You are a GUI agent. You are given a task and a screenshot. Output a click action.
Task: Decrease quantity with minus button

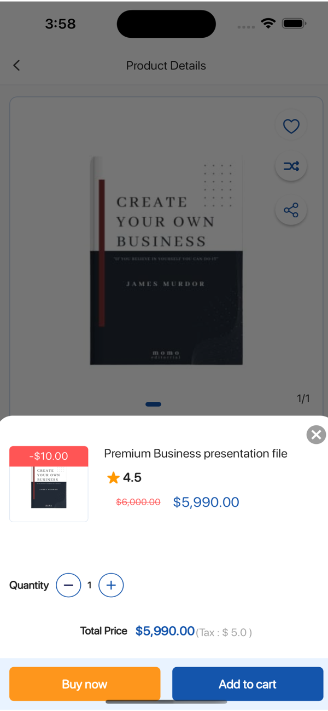pyautogui.click(x=68, y=585)
